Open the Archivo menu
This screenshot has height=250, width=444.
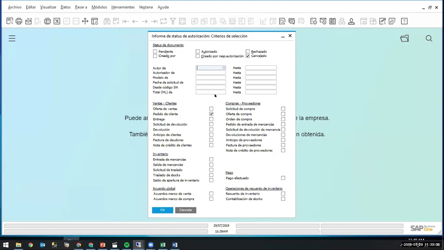point(15,7)
